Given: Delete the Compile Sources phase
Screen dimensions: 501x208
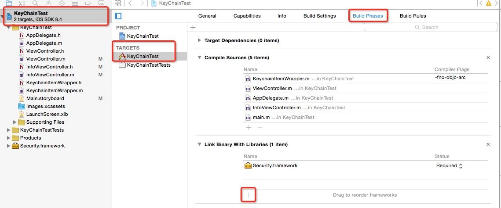Looking at the screenshot, I should point(488,57).
